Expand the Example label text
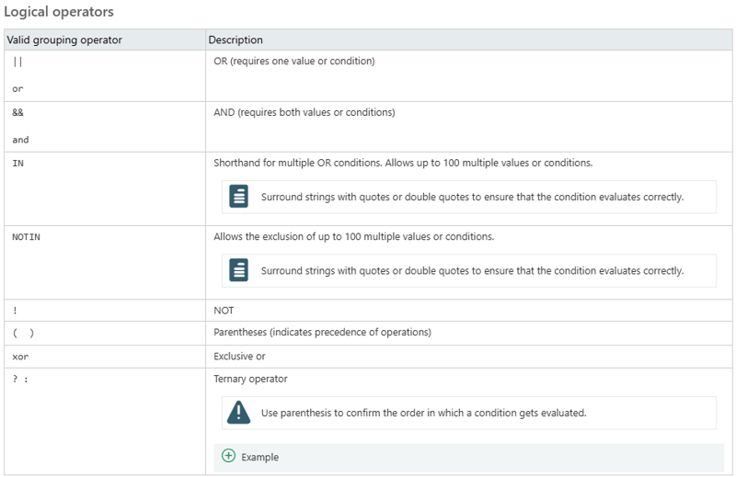This screenshot has height=477, width=736. [x=259, y=457]
